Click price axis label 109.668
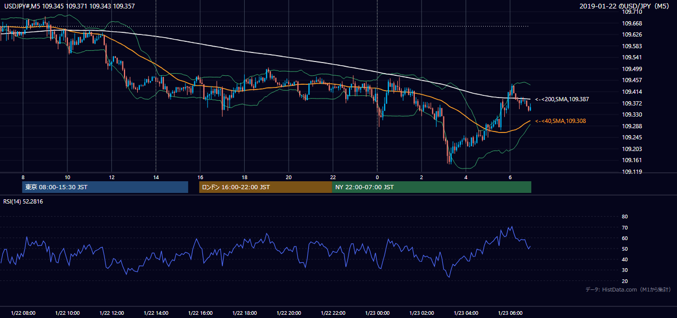 tap(632, 23)
